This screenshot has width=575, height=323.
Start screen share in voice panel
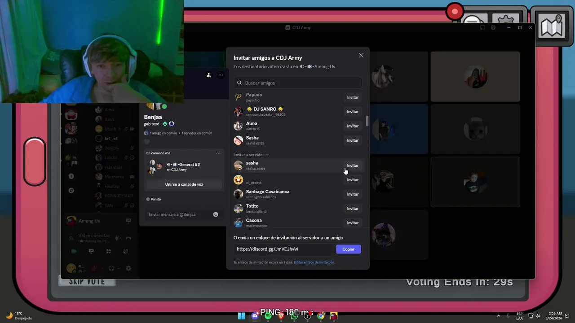coord(91,251)
